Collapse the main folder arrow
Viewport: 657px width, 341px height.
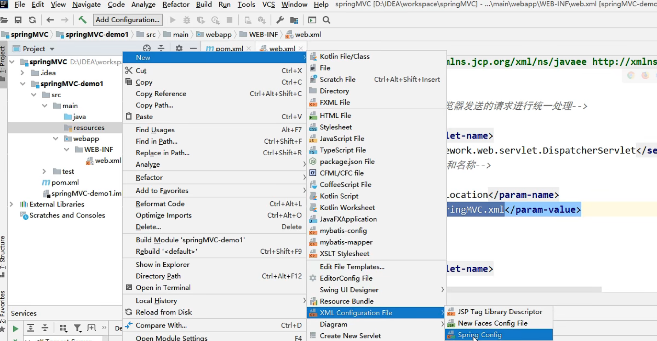(x=45, y=106)
